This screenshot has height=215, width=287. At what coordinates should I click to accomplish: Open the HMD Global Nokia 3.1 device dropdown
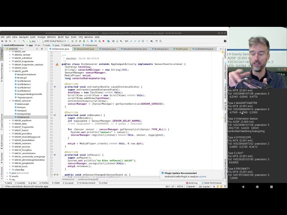pos(55,41)
